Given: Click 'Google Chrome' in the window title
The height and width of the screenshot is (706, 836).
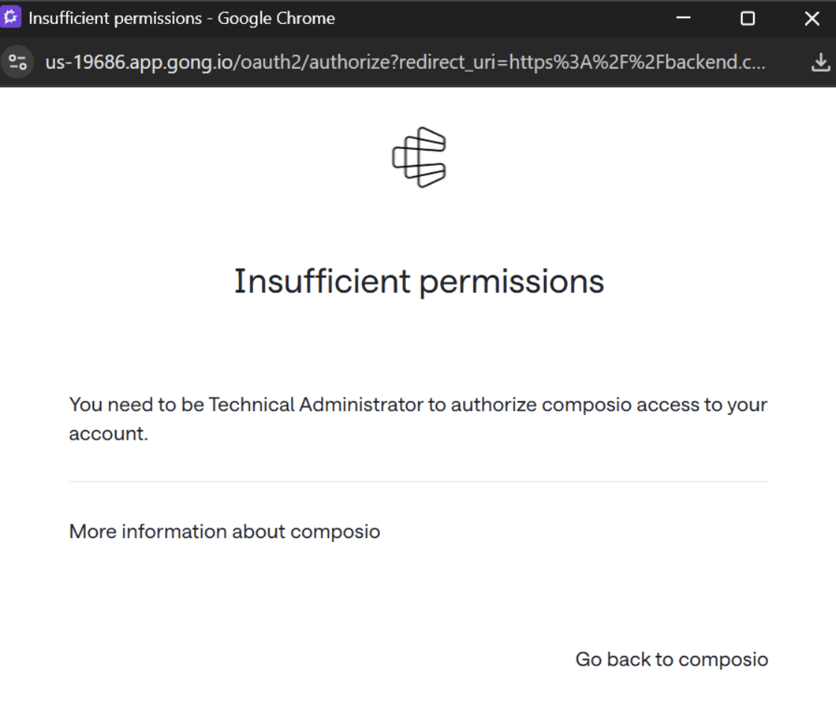Looking at the screenshot, I should coord(276,18).
